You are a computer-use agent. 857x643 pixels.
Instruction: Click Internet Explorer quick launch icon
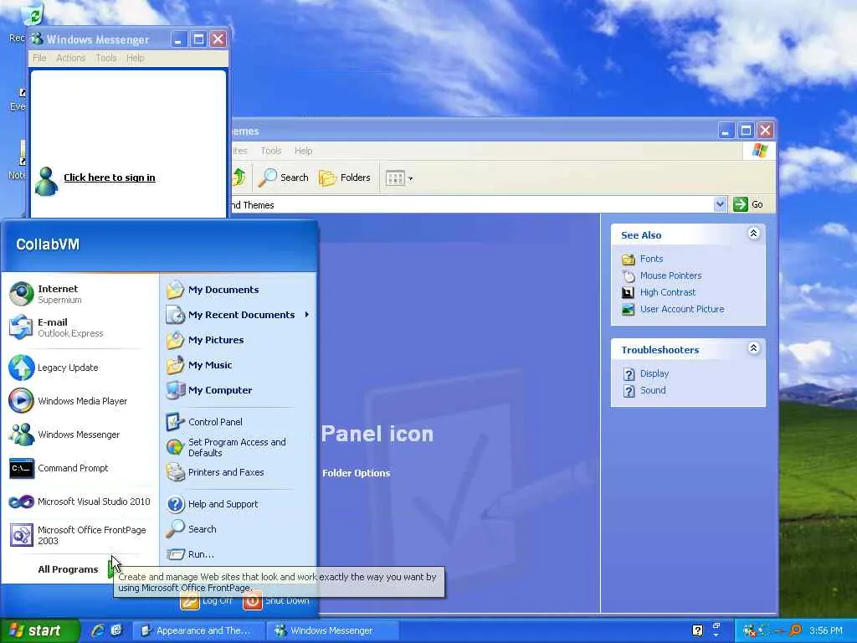click(x=98, y=630)
